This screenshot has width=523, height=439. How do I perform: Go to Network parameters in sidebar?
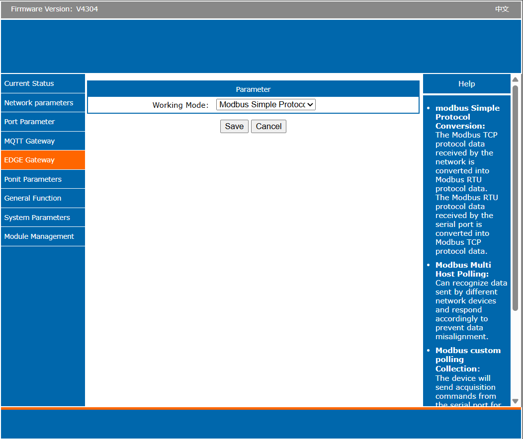(x=39, y=103)
